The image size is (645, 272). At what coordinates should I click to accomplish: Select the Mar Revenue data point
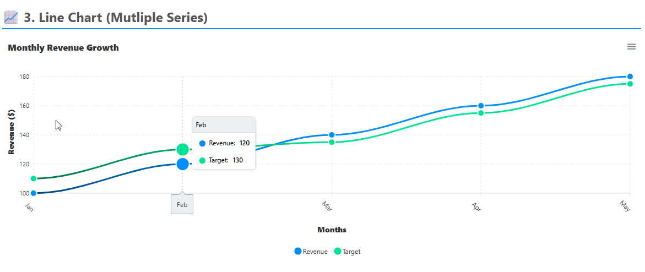pos(332,135)
